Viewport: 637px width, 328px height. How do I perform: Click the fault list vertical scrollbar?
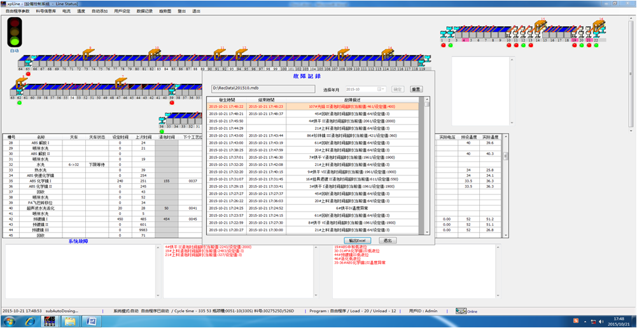[427, 165]
